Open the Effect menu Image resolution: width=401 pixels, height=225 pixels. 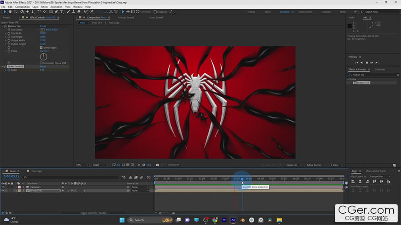pyautogui.click(x=44, y=7)
